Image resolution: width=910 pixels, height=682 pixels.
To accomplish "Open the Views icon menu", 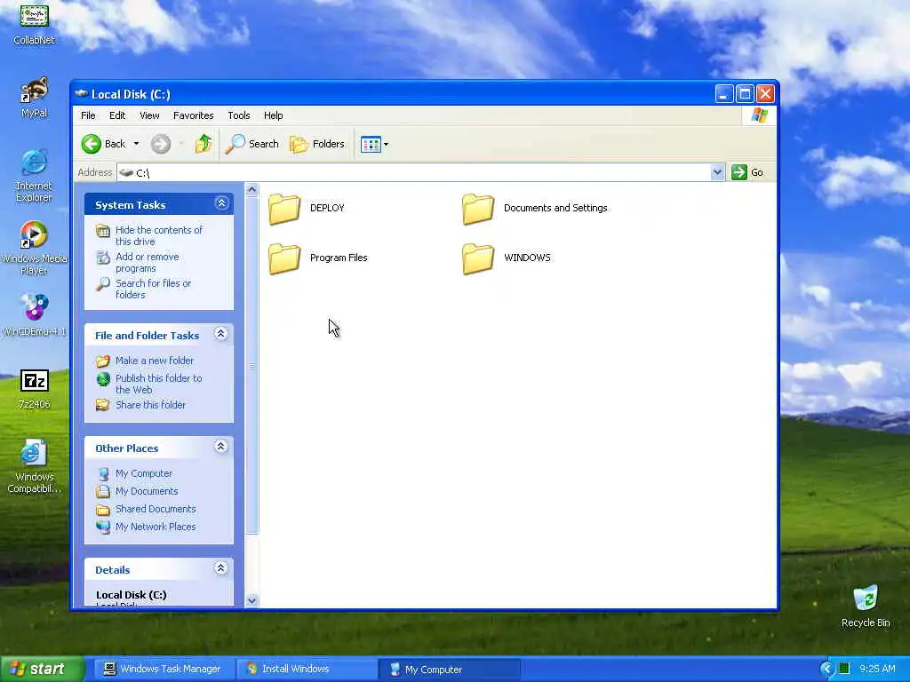I will [x=374, y=144].
